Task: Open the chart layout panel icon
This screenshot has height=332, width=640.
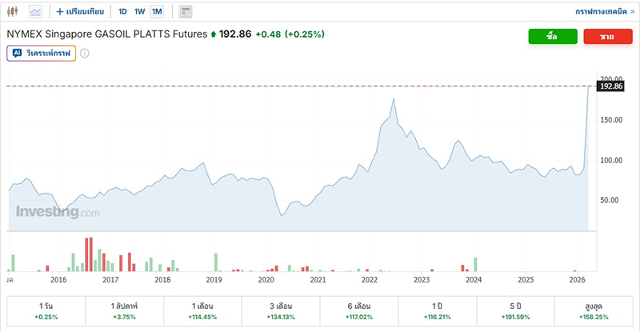Action: (186, 12)
